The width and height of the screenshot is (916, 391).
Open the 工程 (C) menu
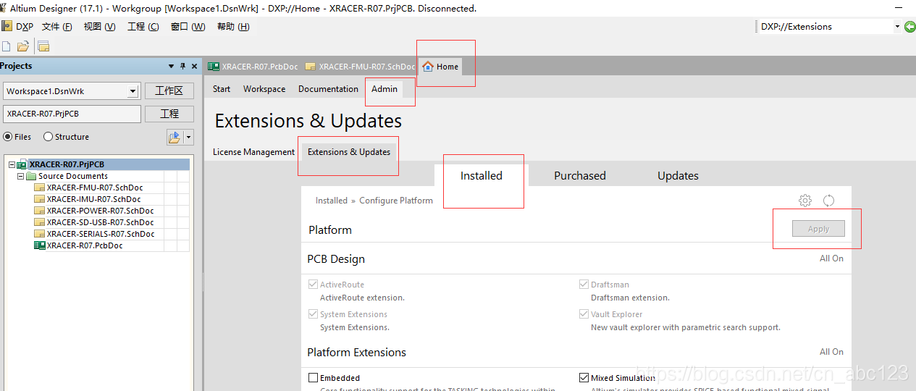tap(143, 27)
